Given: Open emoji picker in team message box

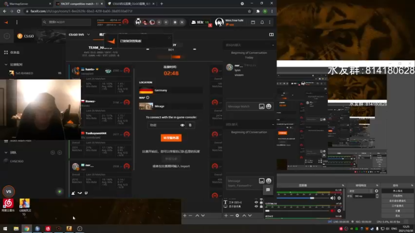Looking at the screenshot, I should [x=269, y=181].
